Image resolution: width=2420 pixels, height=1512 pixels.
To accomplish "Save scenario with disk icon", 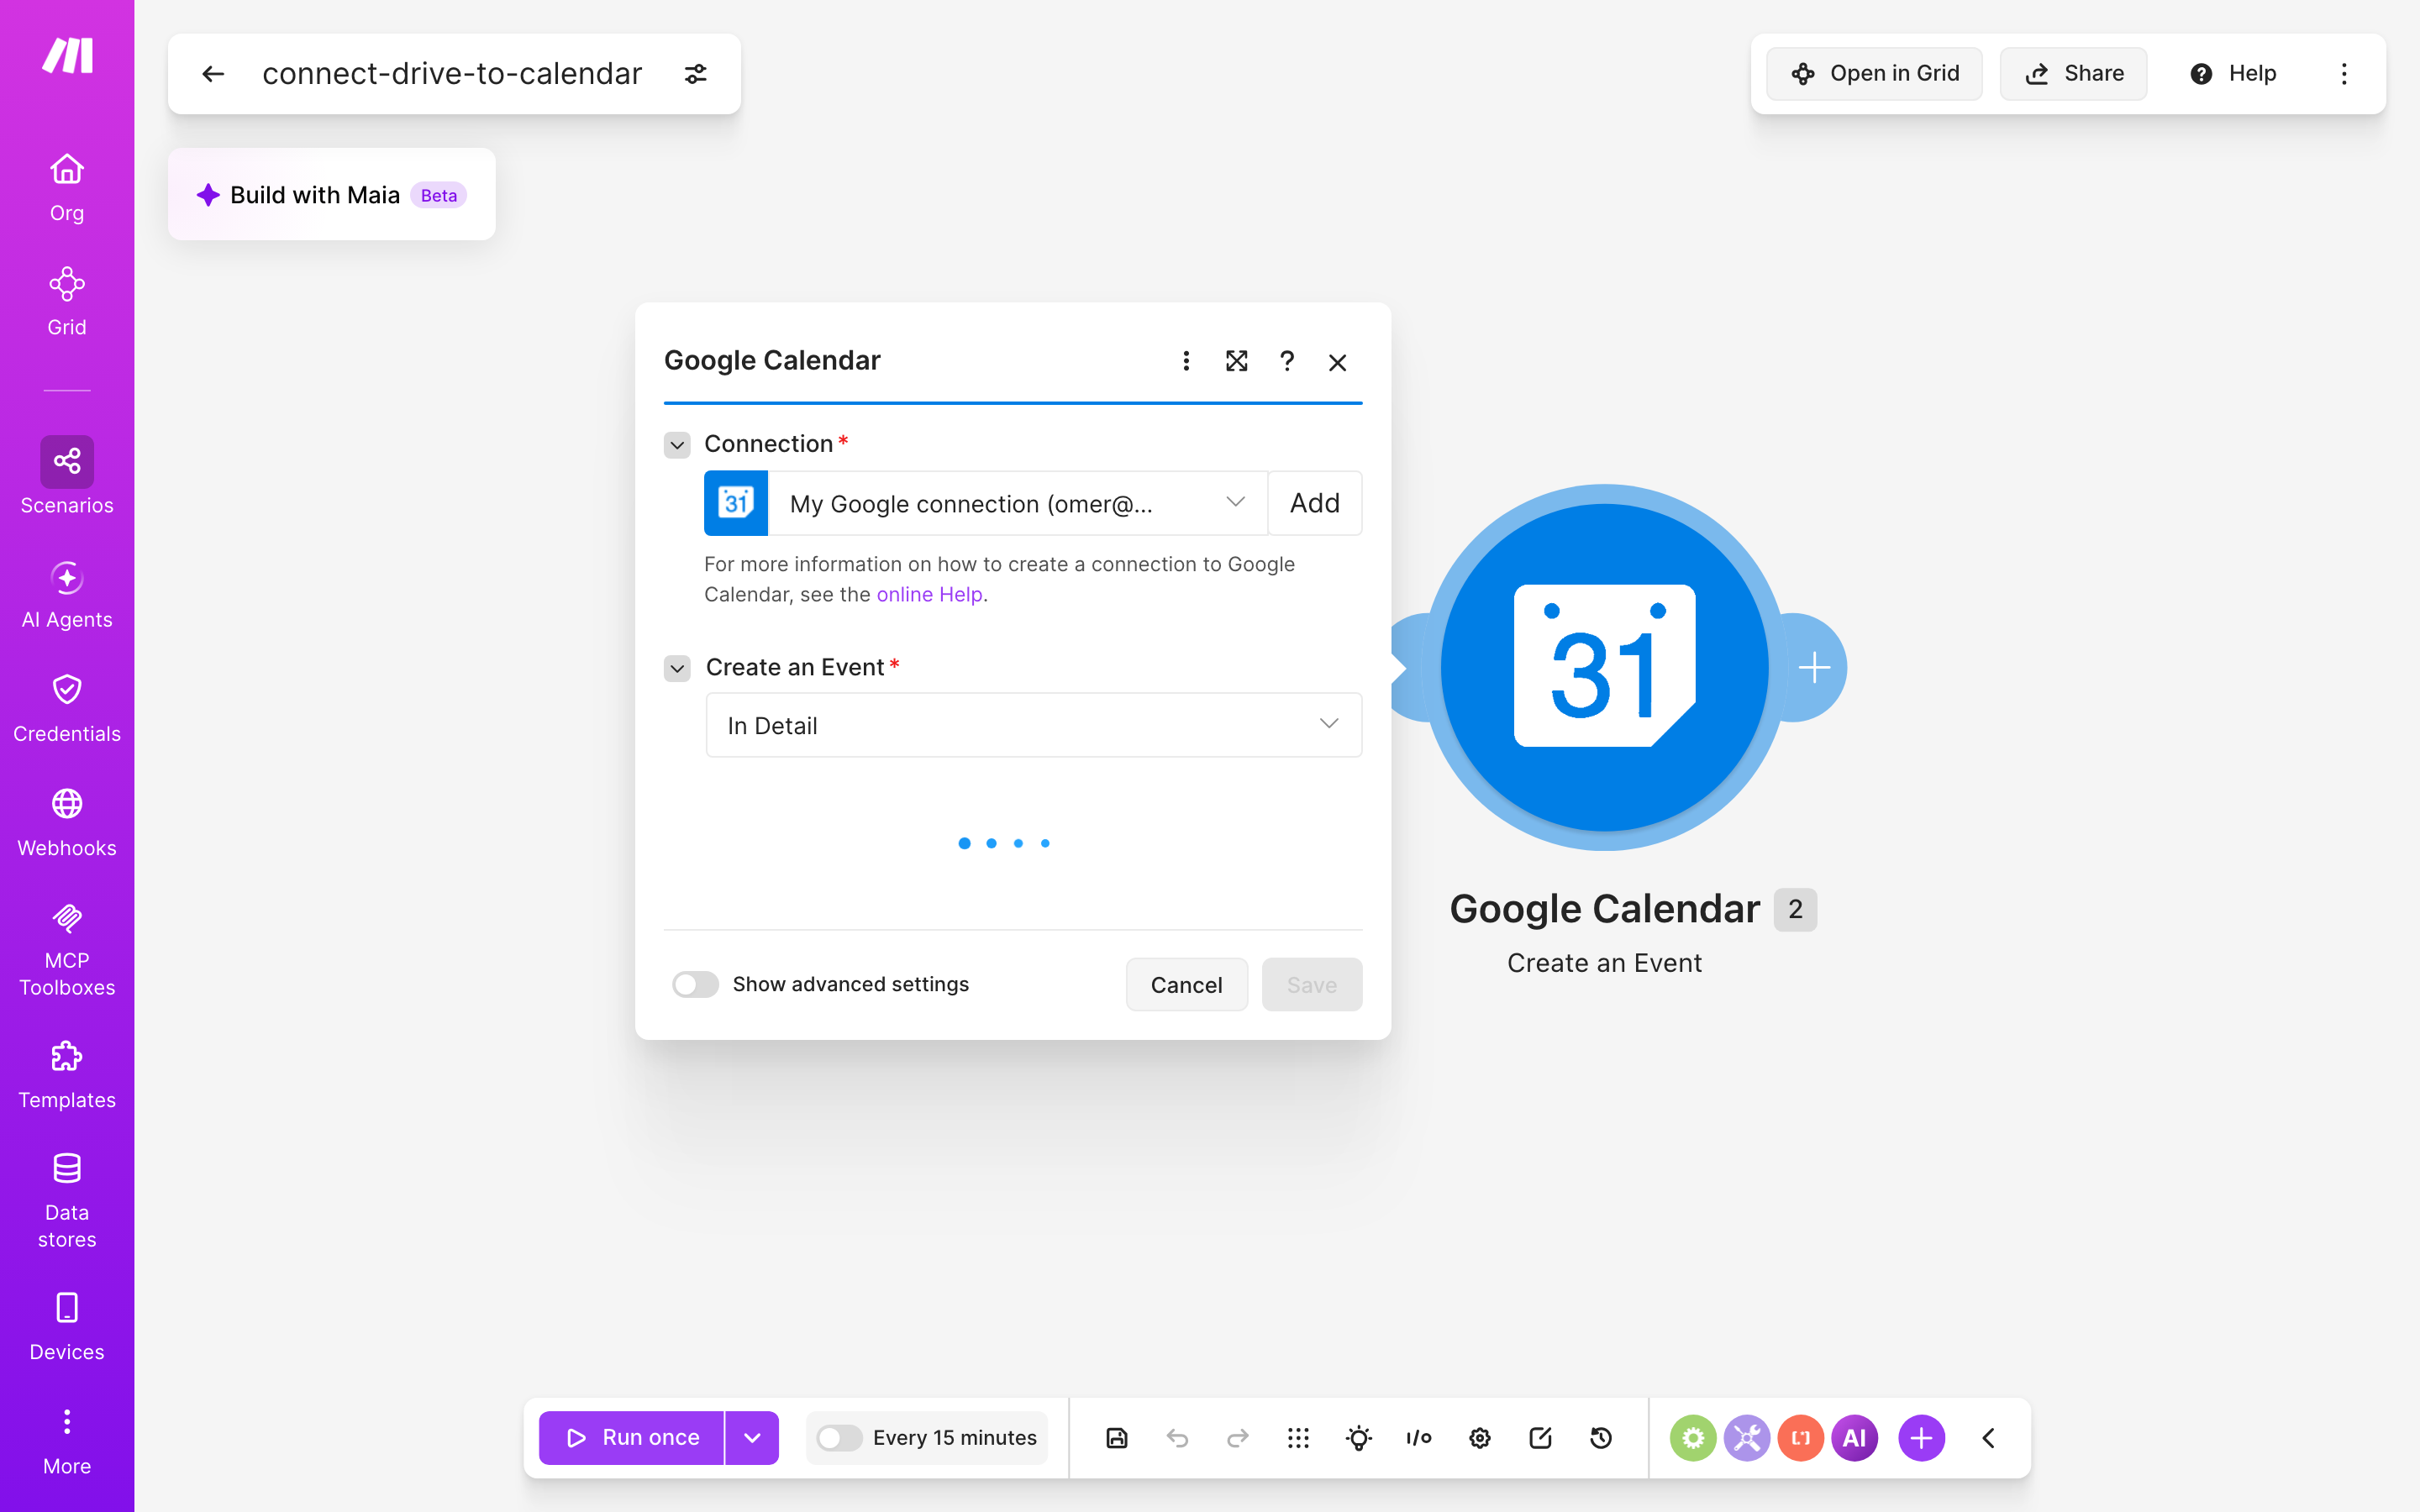I will (x=1117, y=1437).
